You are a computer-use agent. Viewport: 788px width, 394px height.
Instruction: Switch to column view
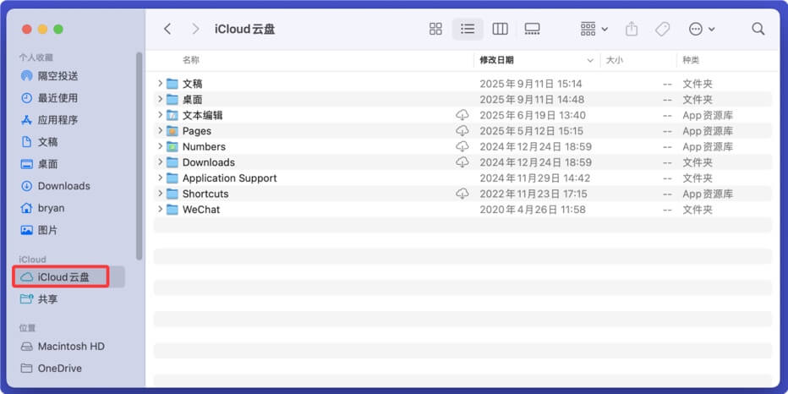coord(500,29)
